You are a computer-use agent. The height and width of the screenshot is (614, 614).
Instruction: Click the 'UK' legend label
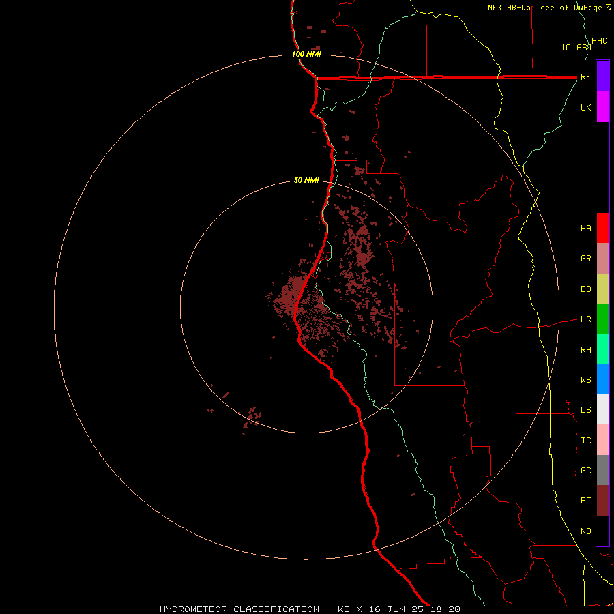(586, 107)
